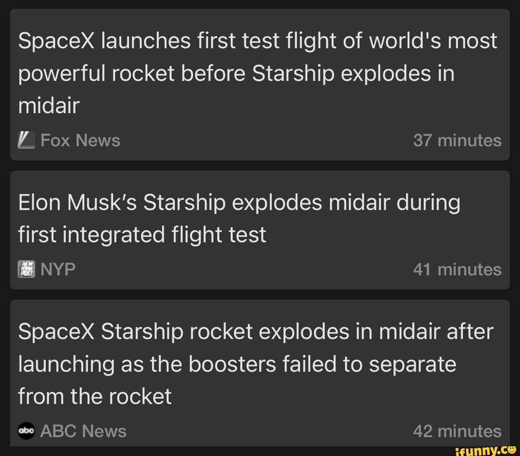This screenshot has height=456, width=520.
Task: Open the Elon Musk's Starship explodes headline
Action: (239, 218)
